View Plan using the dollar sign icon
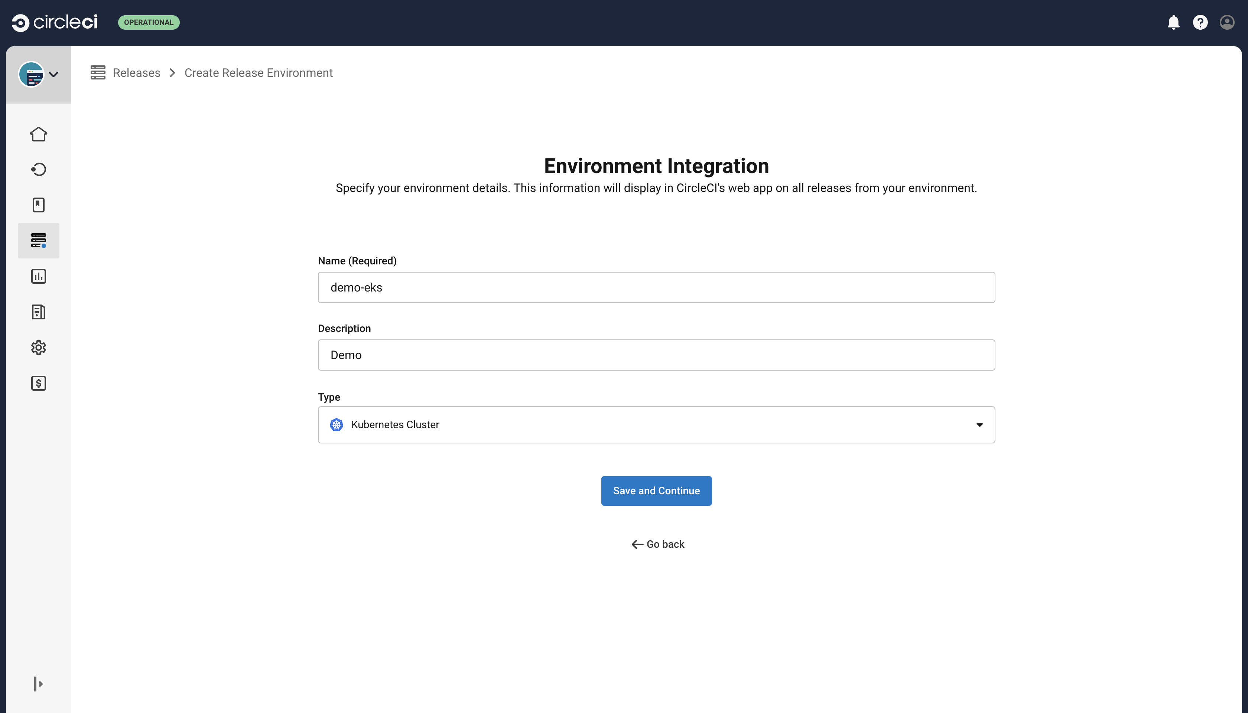1248x713 pixels. click(38, 383)
